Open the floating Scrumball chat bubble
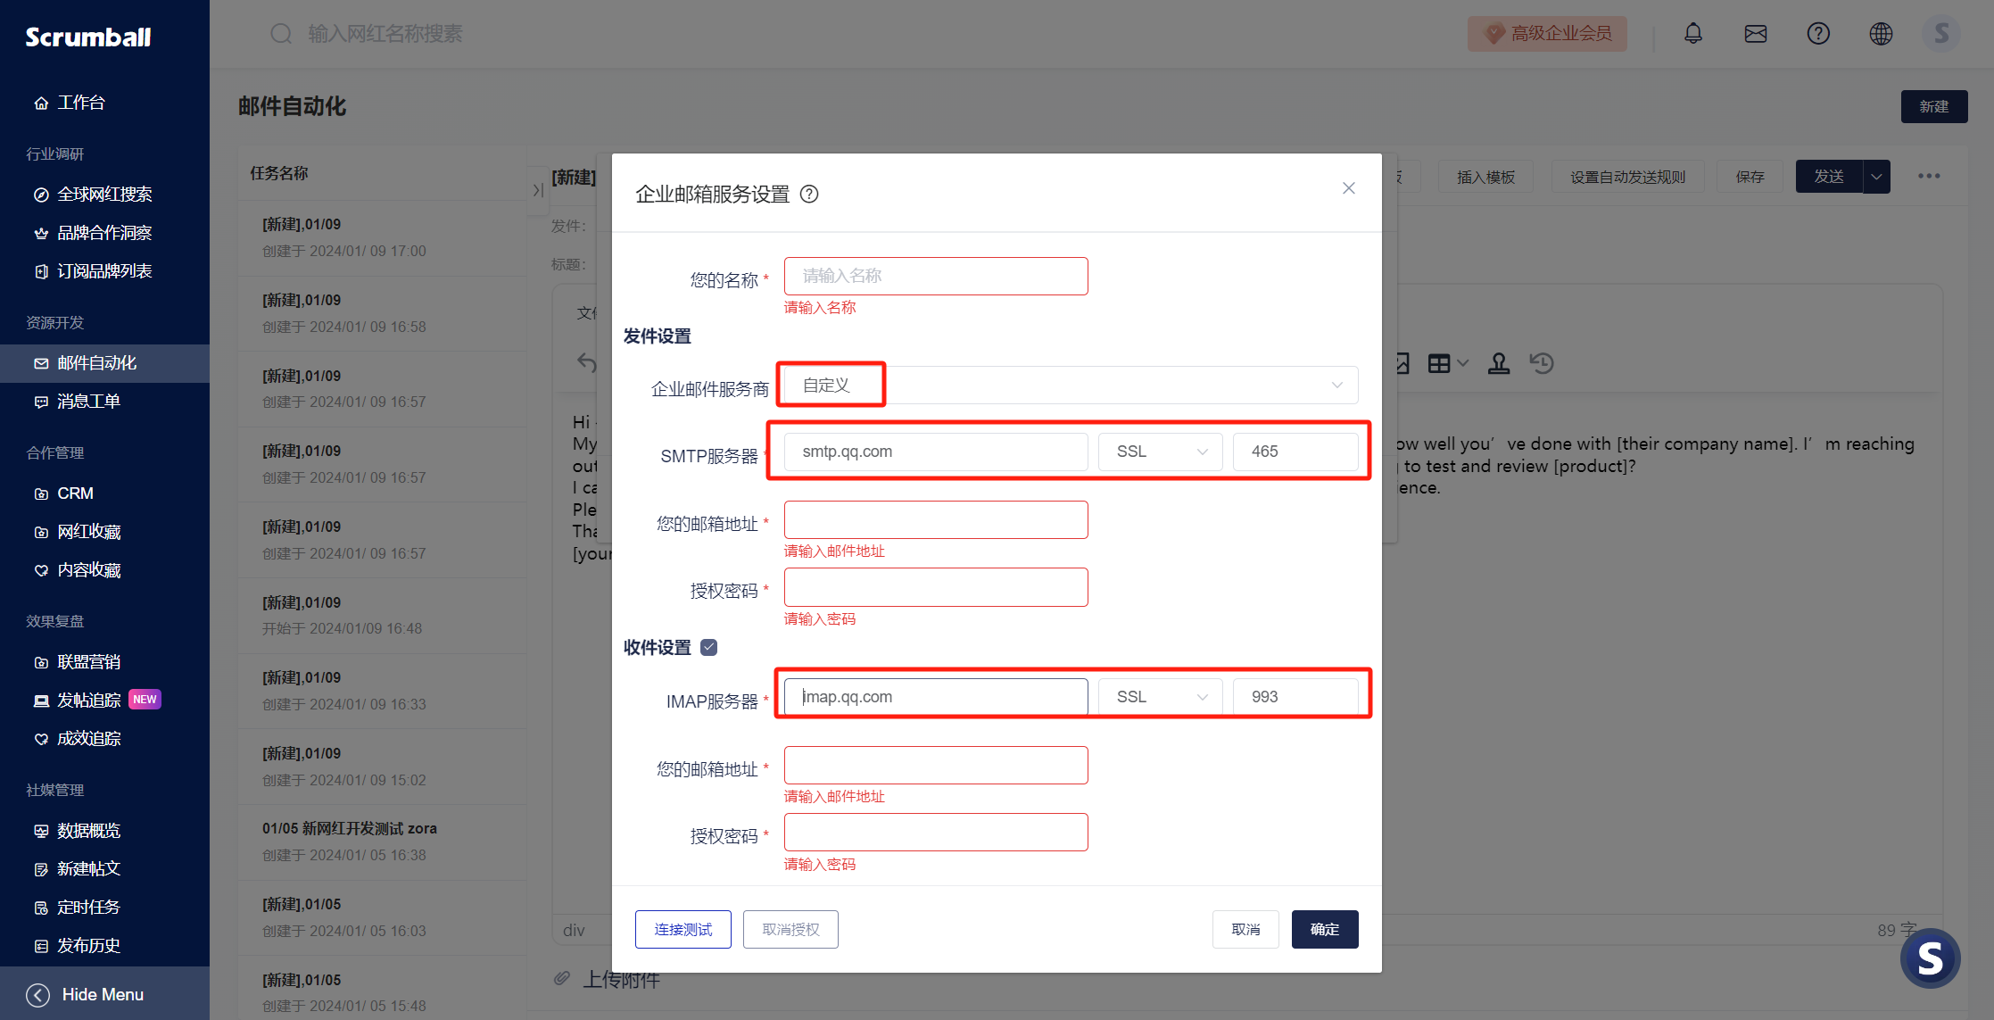This screenshot has width=1994, height=1020. point(1930,958)
